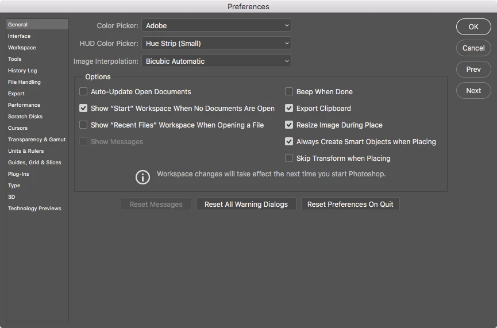Switch to Transparency & Gamut settings
The width and height of the screenshot is (497, 328).
coord(37,140)
